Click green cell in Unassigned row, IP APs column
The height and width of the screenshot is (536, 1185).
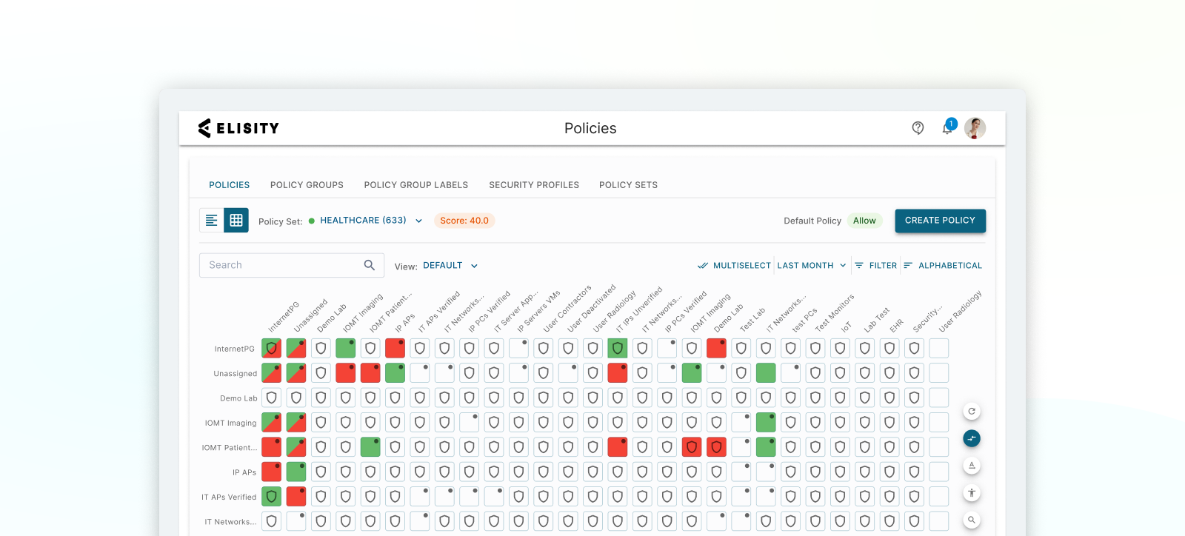[395, 372]
